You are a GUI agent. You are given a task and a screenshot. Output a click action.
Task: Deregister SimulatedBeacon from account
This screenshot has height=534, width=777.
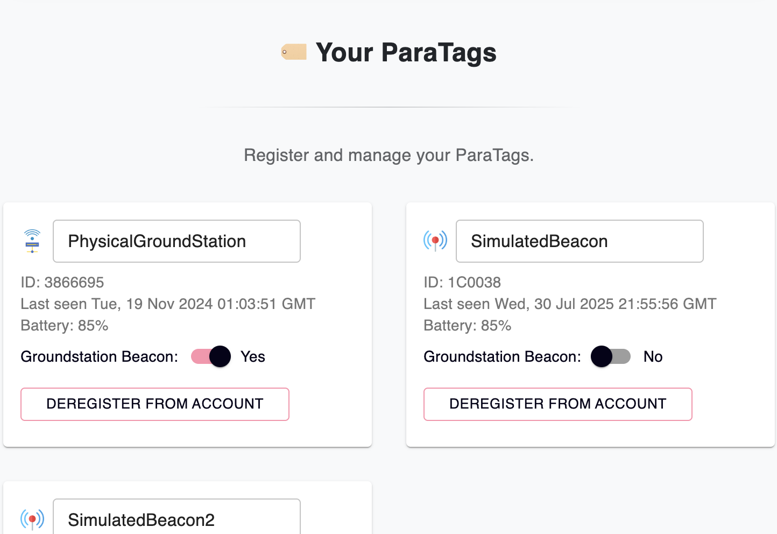tap(557, 404)
